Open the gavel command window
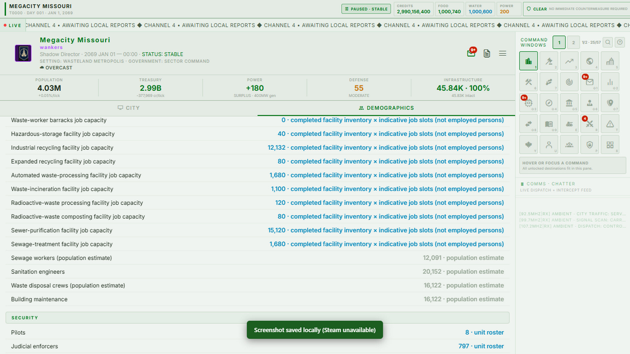The image size is (630, 354). (549, 61)
